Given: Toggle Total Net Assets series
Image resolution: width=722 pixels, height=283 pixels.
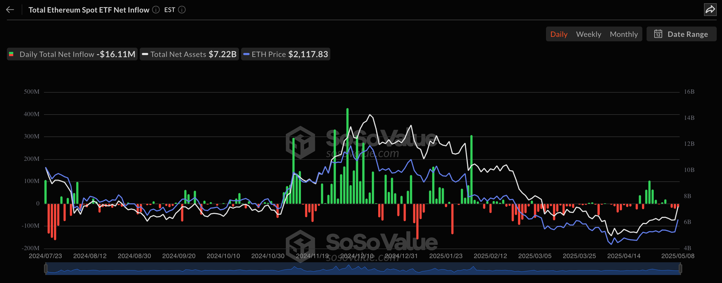Looking at the screenshot, I should click(x=189, y=54).
